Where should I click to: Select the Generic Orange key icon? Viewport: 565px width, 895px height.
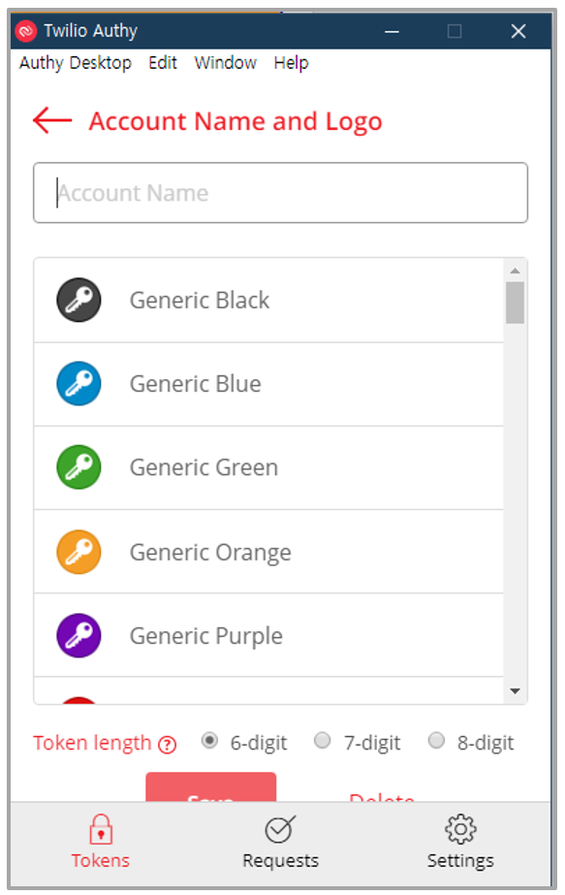tap(78, 552)
